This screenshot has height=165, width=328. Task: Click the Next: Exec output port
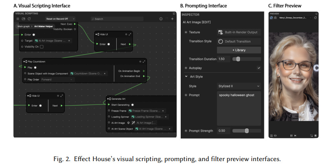[x=75, y=24]
